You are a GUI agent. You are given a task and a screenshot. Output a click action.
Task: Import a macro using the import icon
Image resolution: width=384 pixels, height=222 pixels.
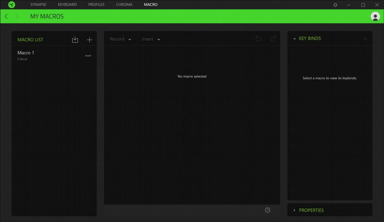(75, 40)
